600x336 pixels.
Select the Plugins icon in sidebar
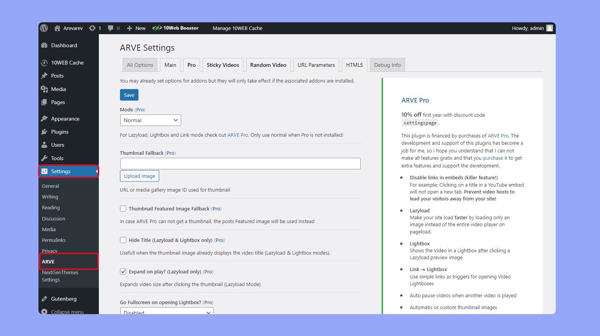[45, 131]
